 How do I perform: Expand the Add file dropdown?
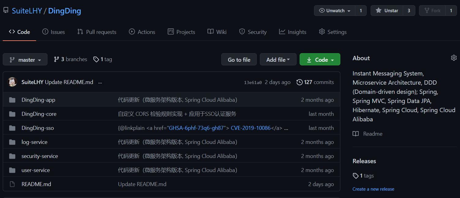point(278,59)
